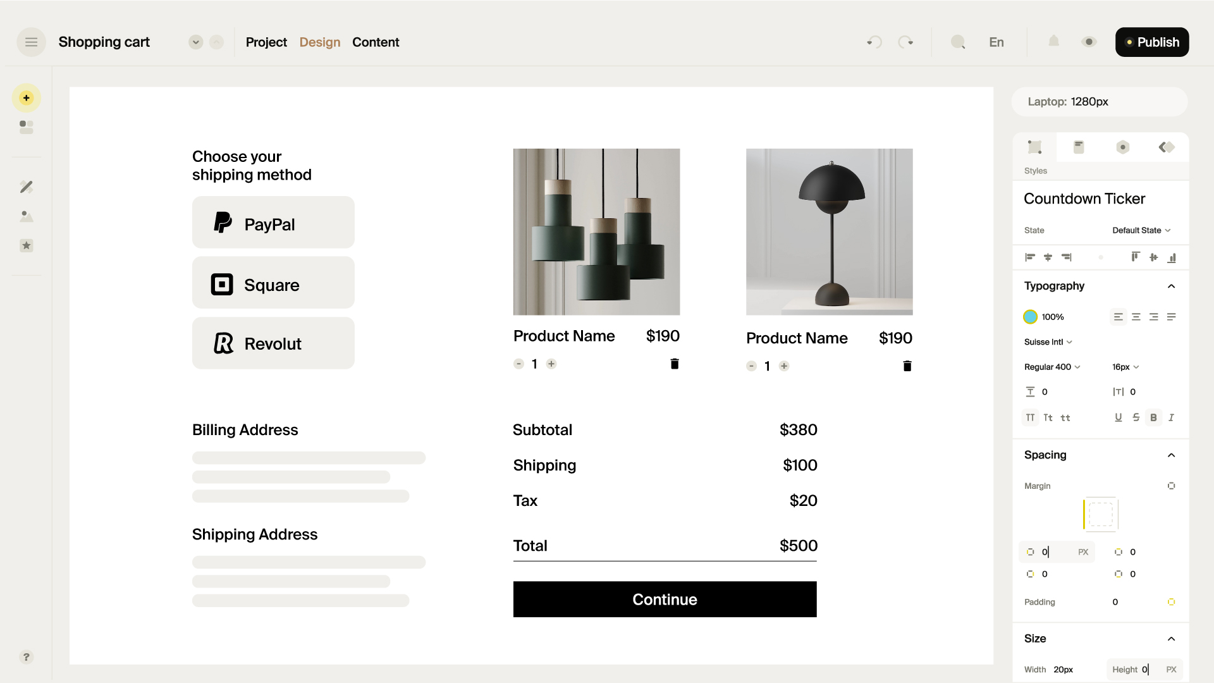
Task: Switch to the Content tab
Action: click(375, 42)
